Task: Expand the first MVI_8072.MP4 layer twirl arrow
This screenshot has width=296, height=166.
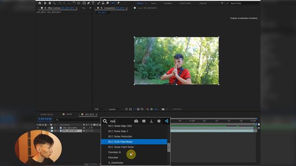Action: [x=49, y=128]
